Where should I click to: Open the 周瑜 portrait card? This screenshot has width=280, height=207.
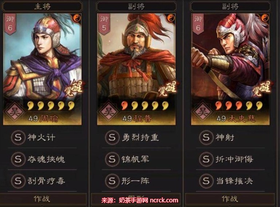pyautogui.click(x=42, y=69)
